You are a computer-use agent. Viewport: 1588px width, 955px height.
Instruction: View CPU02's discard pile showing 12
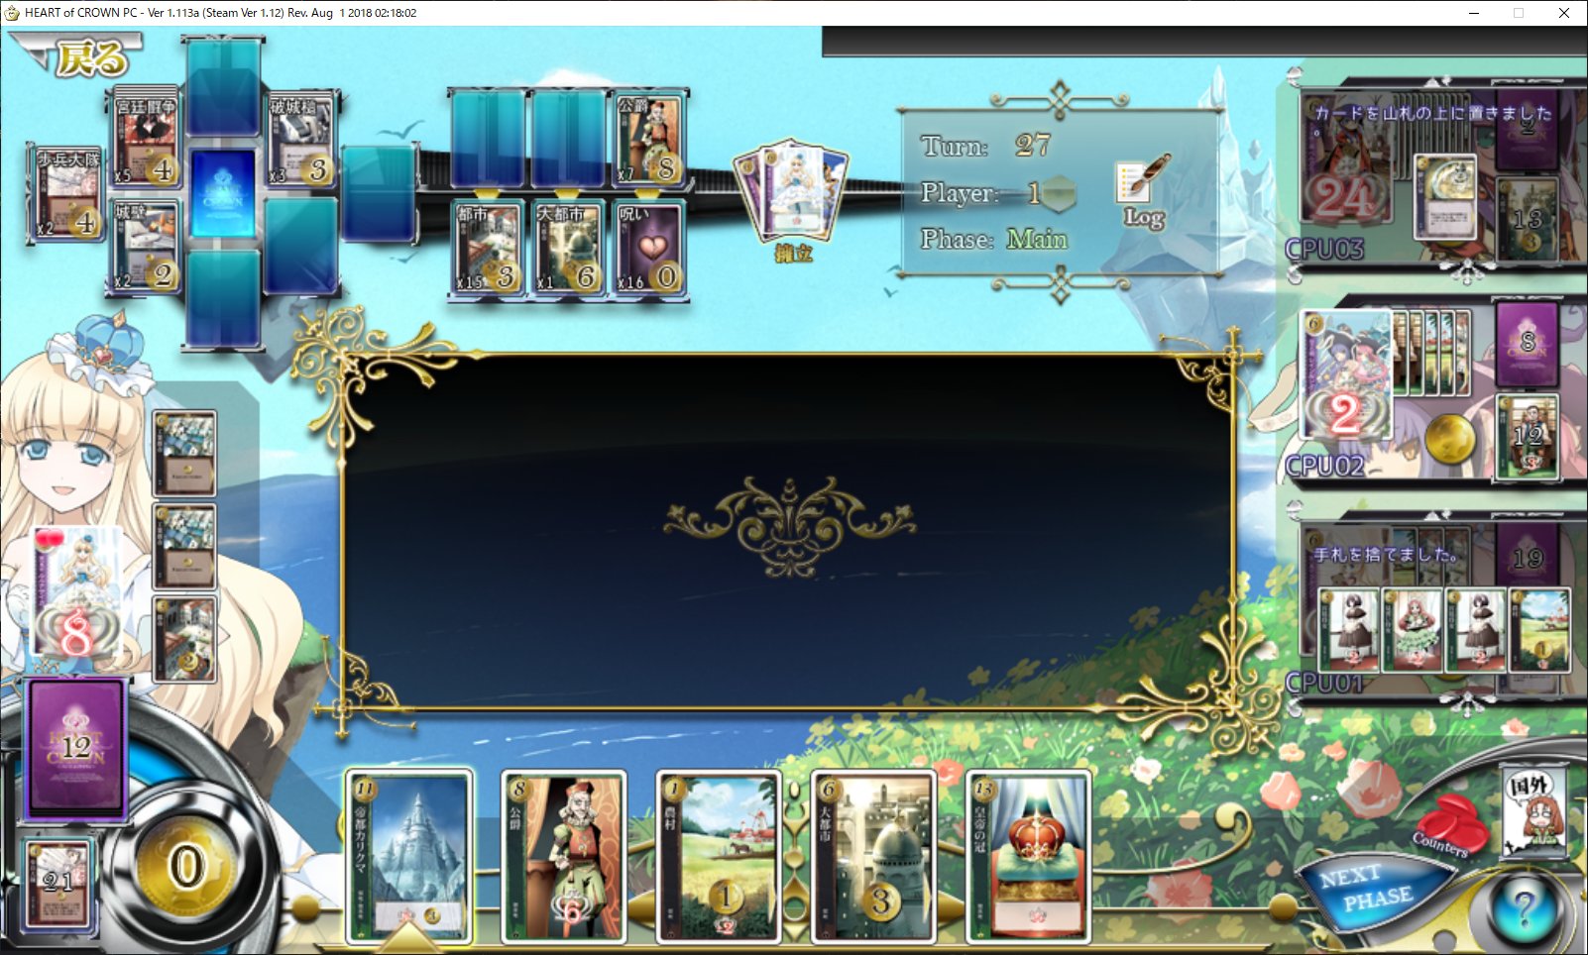pos(1528,436)
